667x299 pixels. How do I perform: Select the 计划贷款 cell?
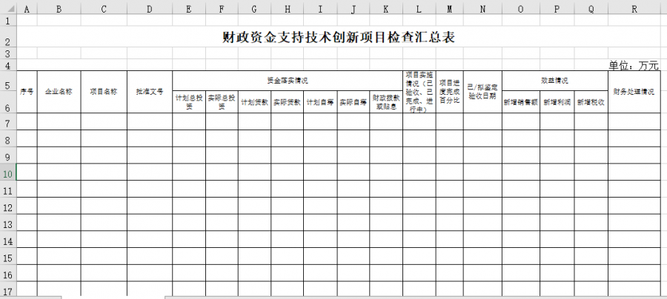coord(254,102)
